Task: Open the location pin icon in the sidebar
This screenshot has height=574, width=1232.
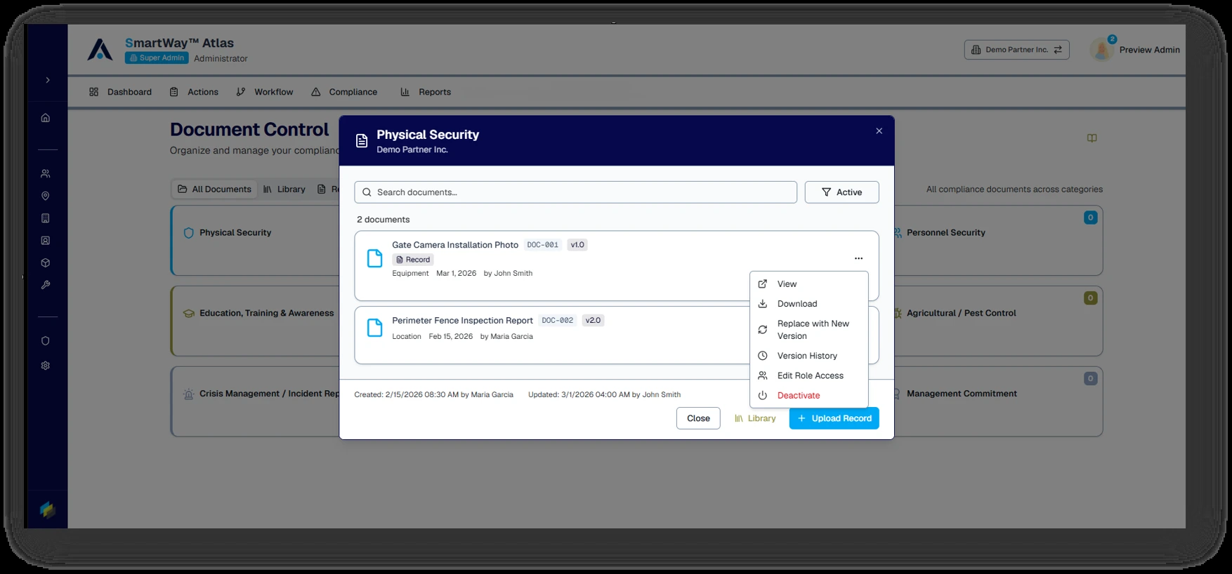Action: pyautogui.click(x=46, y=196)
